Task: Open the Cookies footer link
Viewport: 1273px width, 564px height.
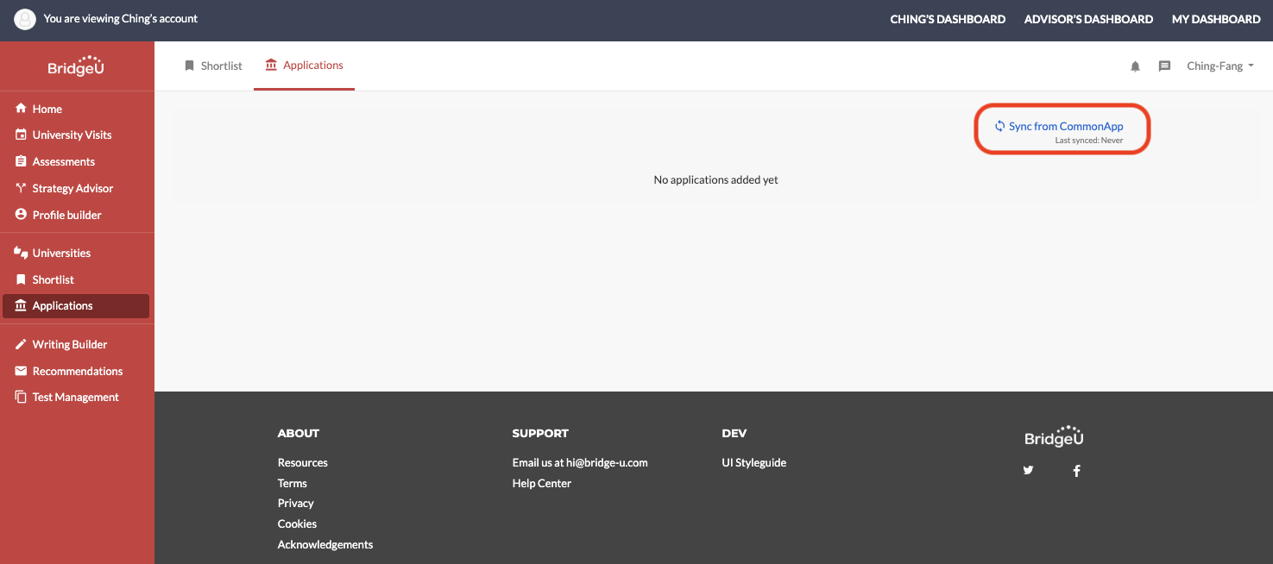Action: (x=297, y=523)
